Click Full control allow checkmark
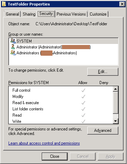This screenshot has height=164, width=127. [x=83, y=90]
